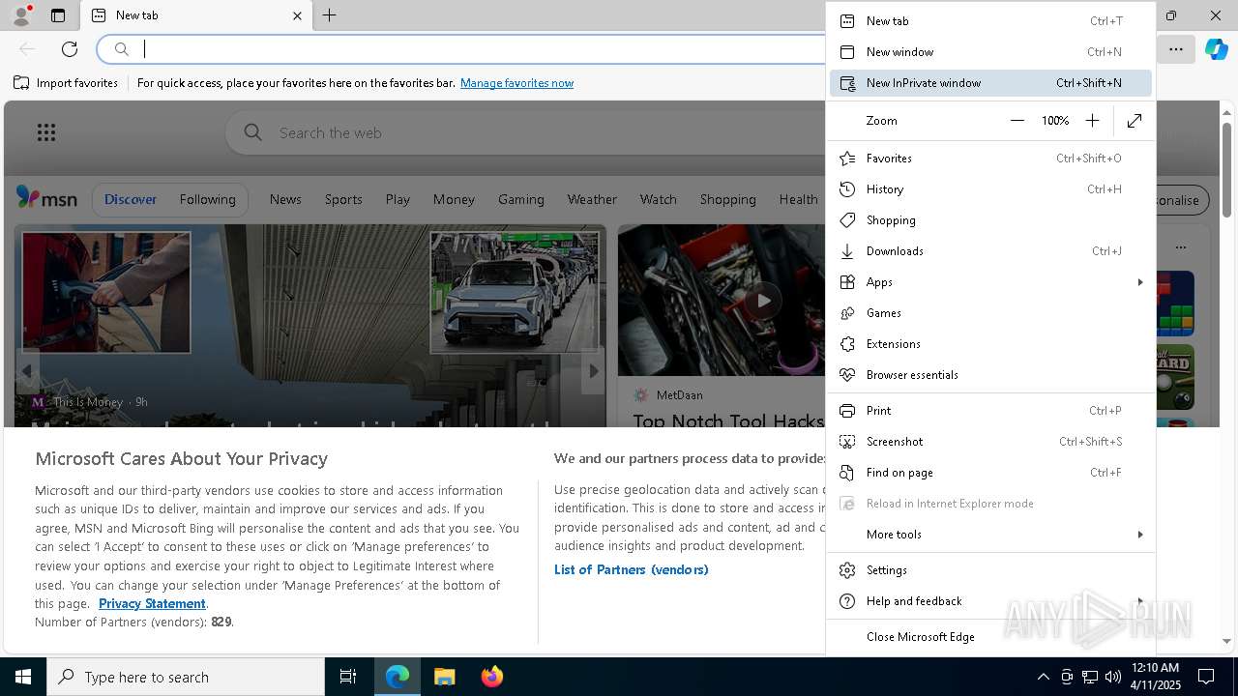Open the Money section
The height and width of the screenshot is (696, 1238).
coord(454,199)
